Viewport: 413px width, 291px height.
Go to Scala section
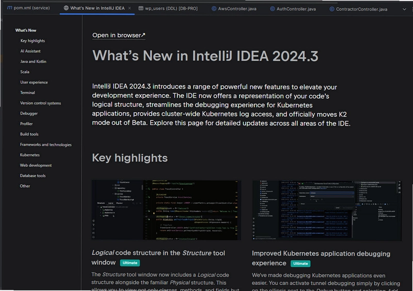tap(25, 72)
